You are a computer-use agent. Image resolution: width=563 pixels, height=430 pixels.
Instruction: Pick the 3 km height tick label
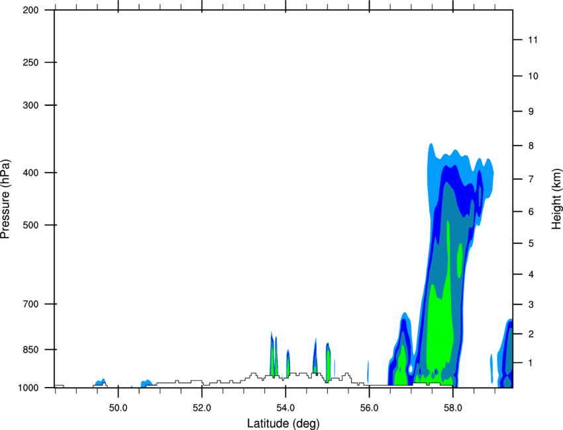pyautogui.click(x=531, y=304)
